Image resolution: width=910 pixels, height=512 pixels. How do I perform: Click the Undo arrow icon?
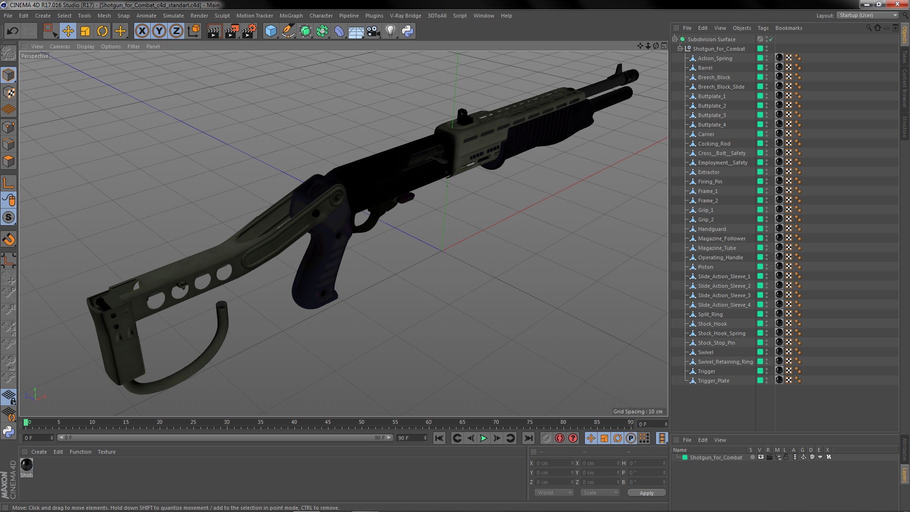(12, 31)
